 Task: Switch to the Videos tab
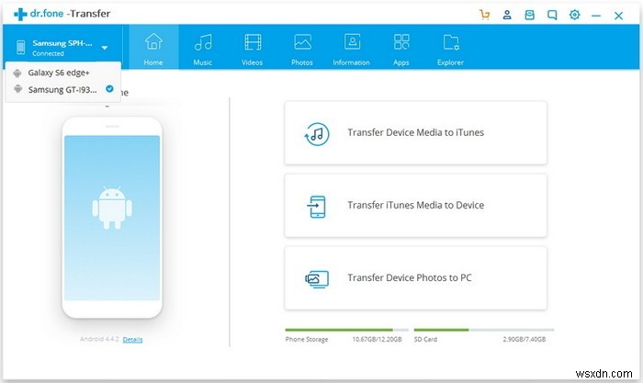pyautogui.click(x=253, y=48)
